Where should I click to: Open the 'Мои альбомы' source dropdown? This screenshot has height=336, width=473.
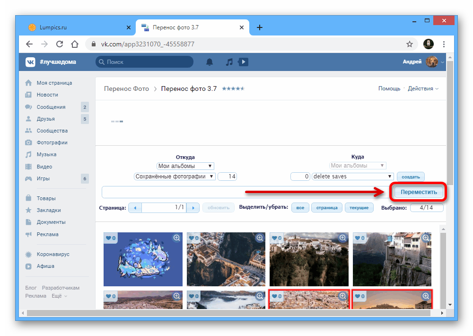point(185,166)
